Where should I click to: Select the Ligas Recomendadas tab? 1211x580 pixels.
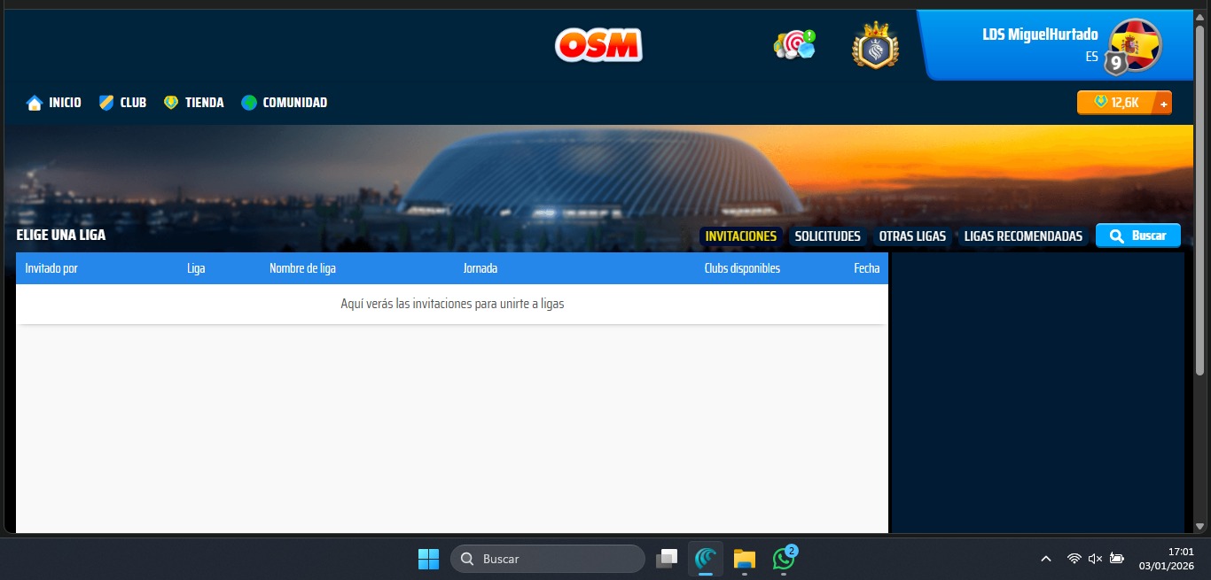pyautogui.click(x=1023, y=236)
